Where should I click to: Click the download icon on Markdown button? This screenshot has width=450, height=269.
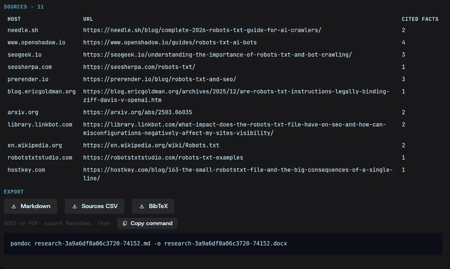14,206
